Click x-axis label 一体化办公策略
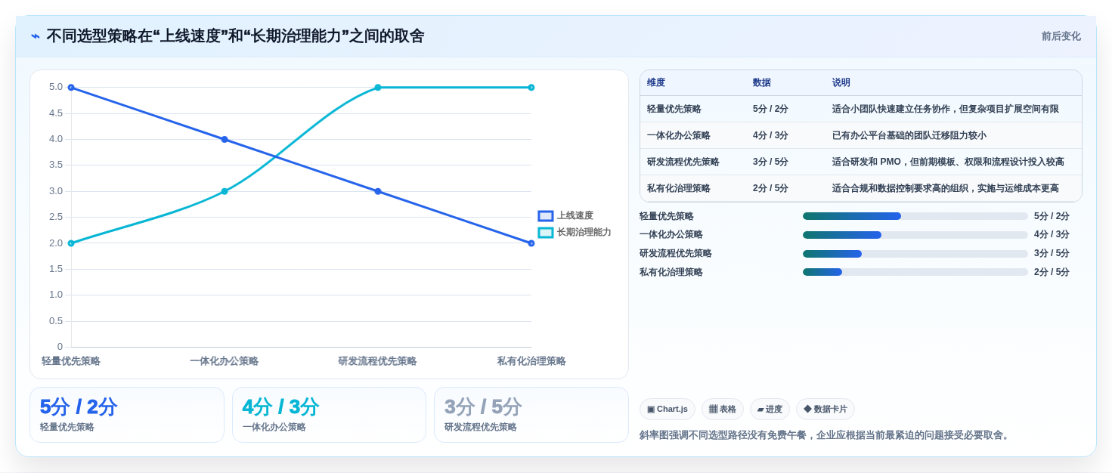The width and height of the screenshot is (1112, 473). coord(225,361)
